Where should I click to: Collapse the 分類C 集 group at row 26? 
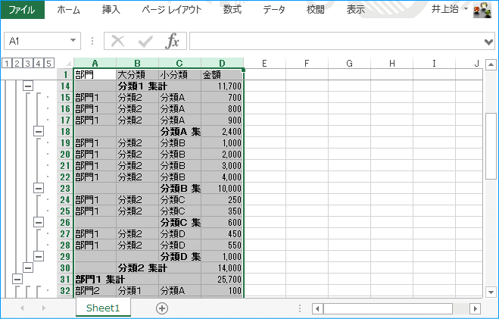tap(39, 222)
